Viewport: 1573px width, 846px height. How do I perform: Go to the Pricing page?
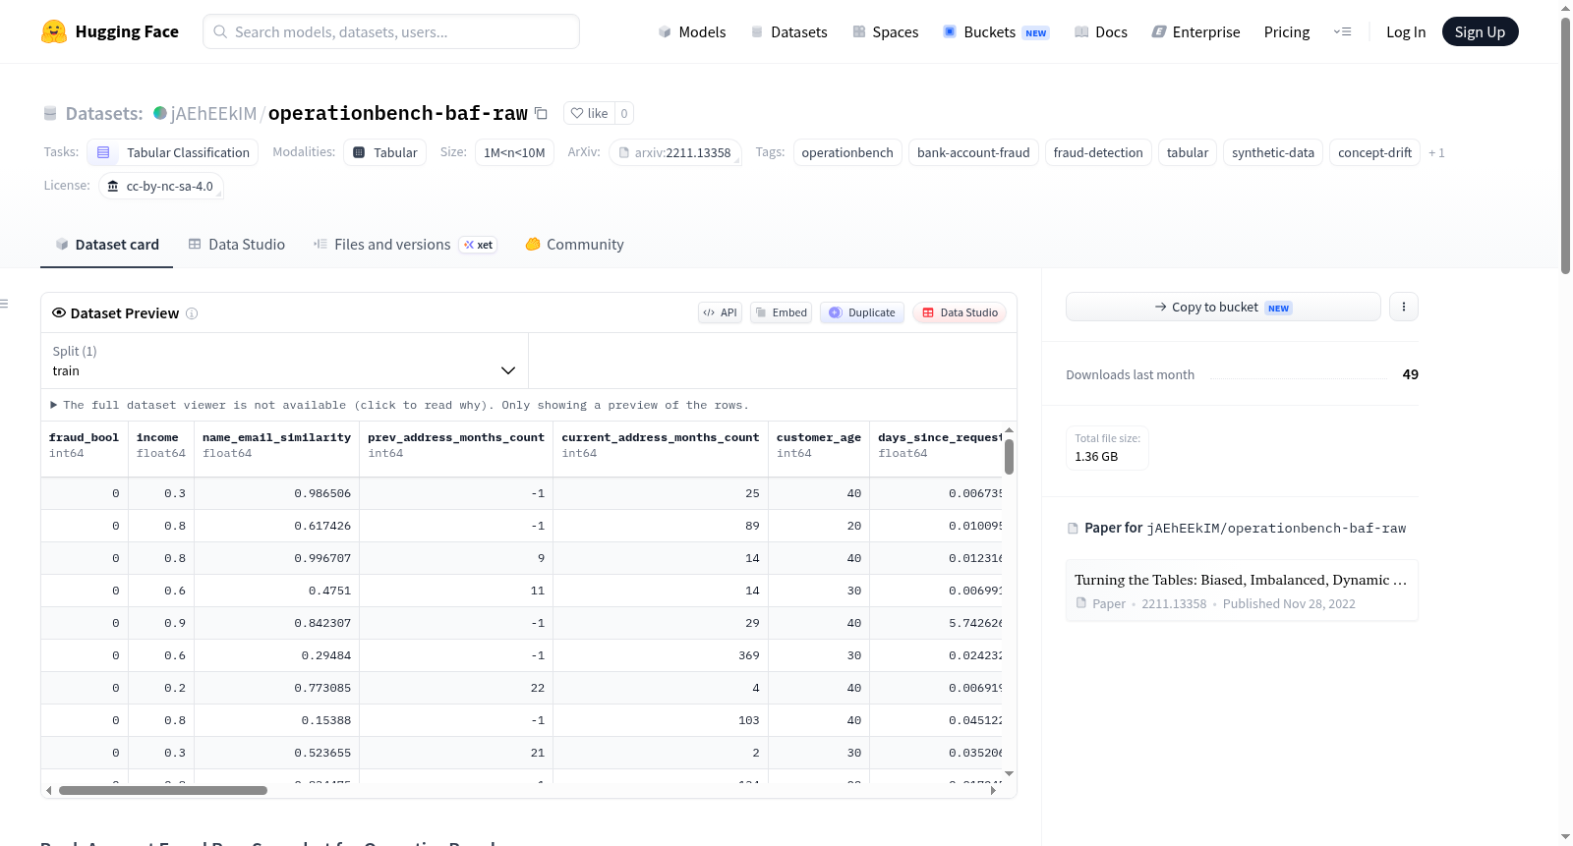point(1287,31)
